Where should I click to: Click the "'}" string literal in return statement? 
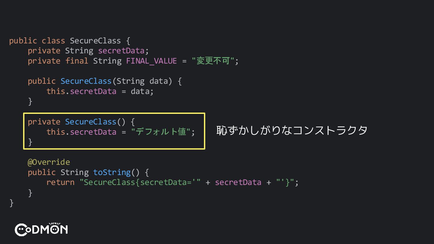285,182
